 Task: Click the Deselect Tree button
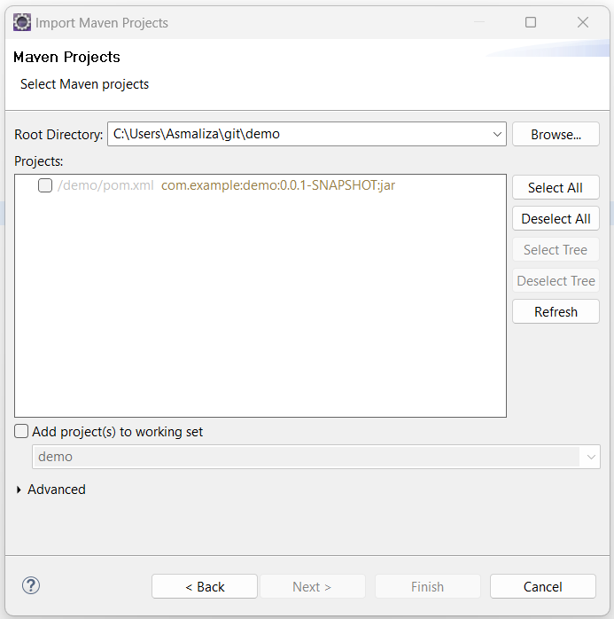coord(556,281)
